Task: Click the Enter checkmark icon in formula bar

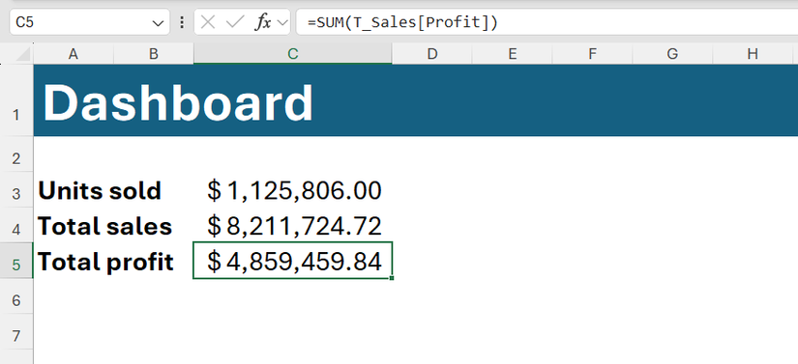Action: [x=235, y=23]
